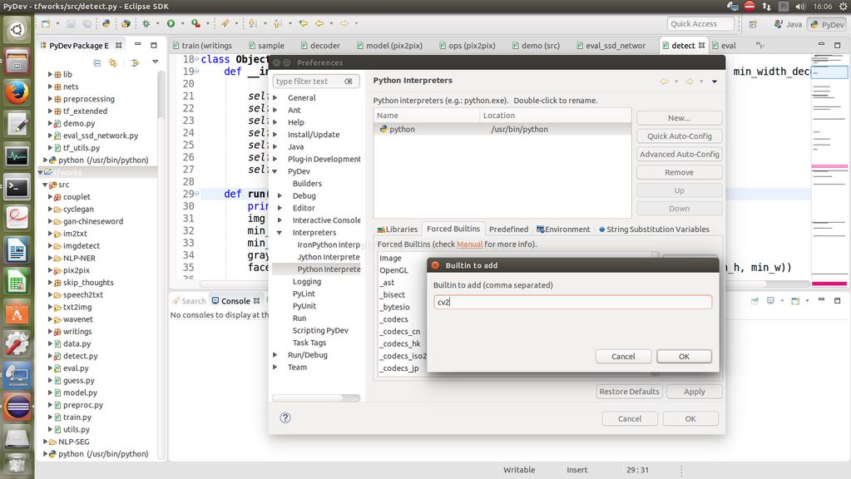
Task: Click the Last Edit Location icon
Action: click(304, 23)
